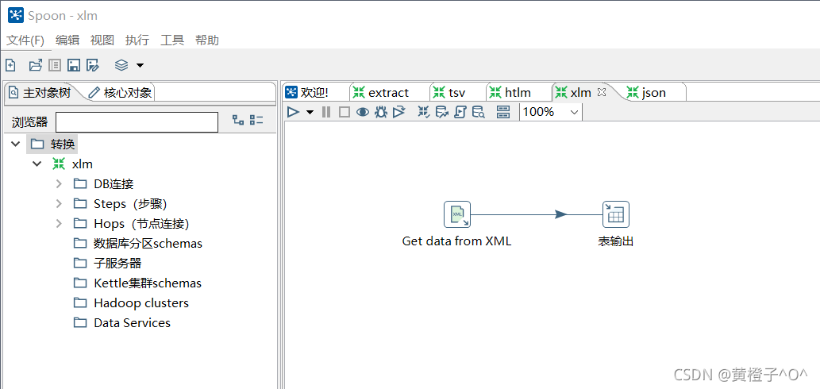Open the 文件(F) menu

click(x=25, y=40)
